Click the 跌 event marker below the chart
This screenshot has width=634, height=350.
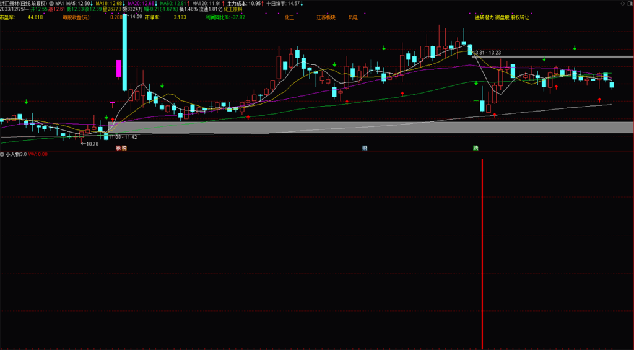pos(475,148)
